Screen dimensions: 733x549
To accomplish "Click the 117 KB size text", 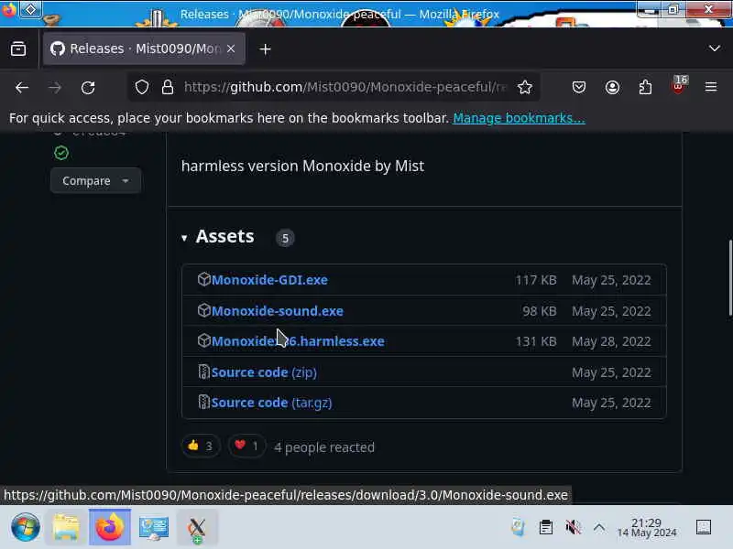I will (536, 280).
